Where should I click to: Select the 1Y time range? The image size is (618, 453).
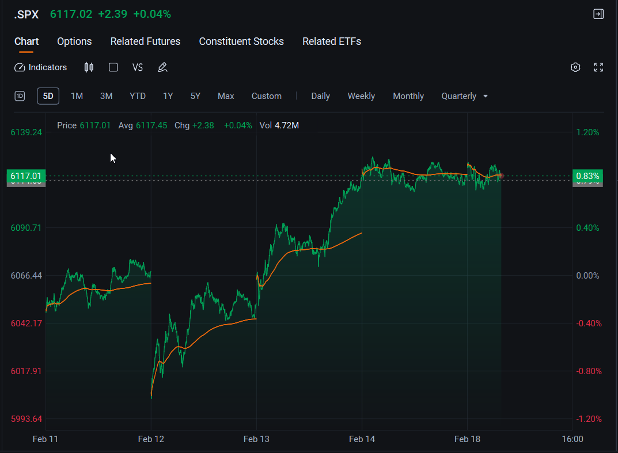point(168,96)
